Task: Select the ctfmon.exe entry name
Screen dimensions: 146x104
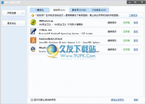Action: click(45, 30)
